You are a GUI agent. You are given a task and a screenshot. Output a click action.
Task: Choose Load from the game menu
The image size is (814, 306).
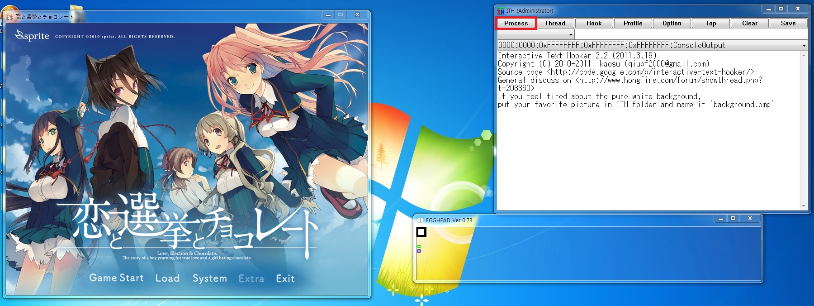pyautogui.click(x=167, y=278)
